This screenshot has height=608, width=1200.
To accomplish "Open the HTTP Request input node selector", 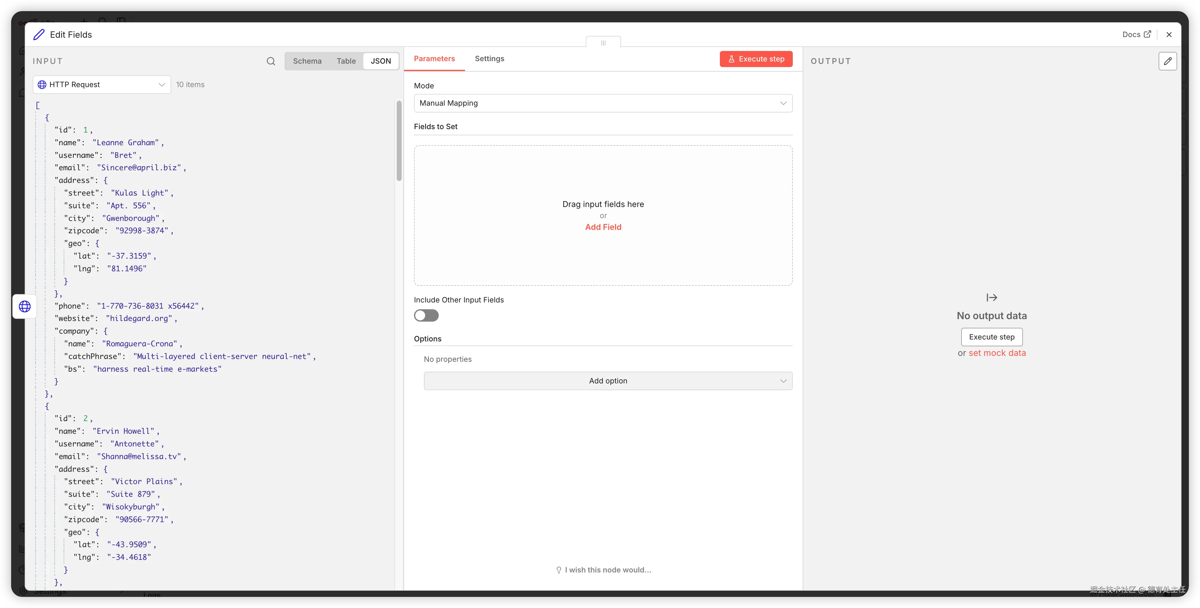I will point(102,84).
